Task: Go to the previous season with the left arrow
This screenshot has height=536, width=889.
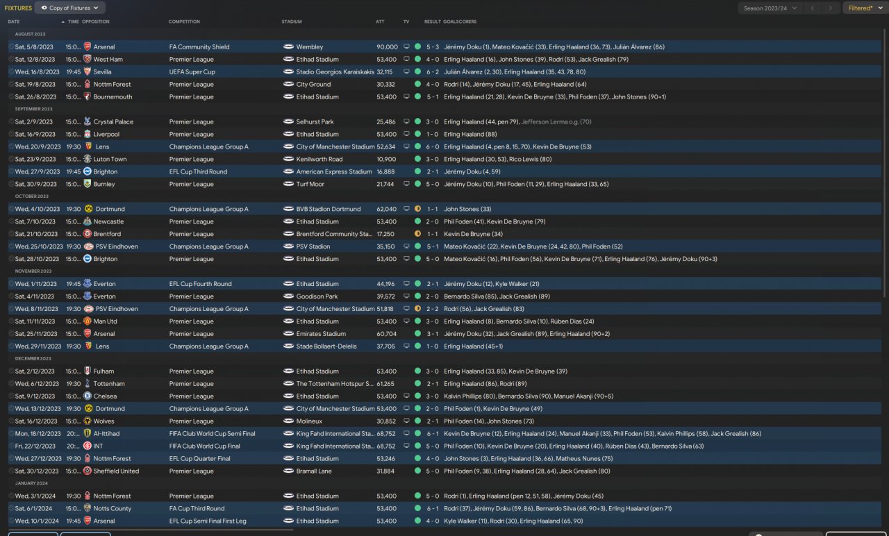Action: point(812,8)
